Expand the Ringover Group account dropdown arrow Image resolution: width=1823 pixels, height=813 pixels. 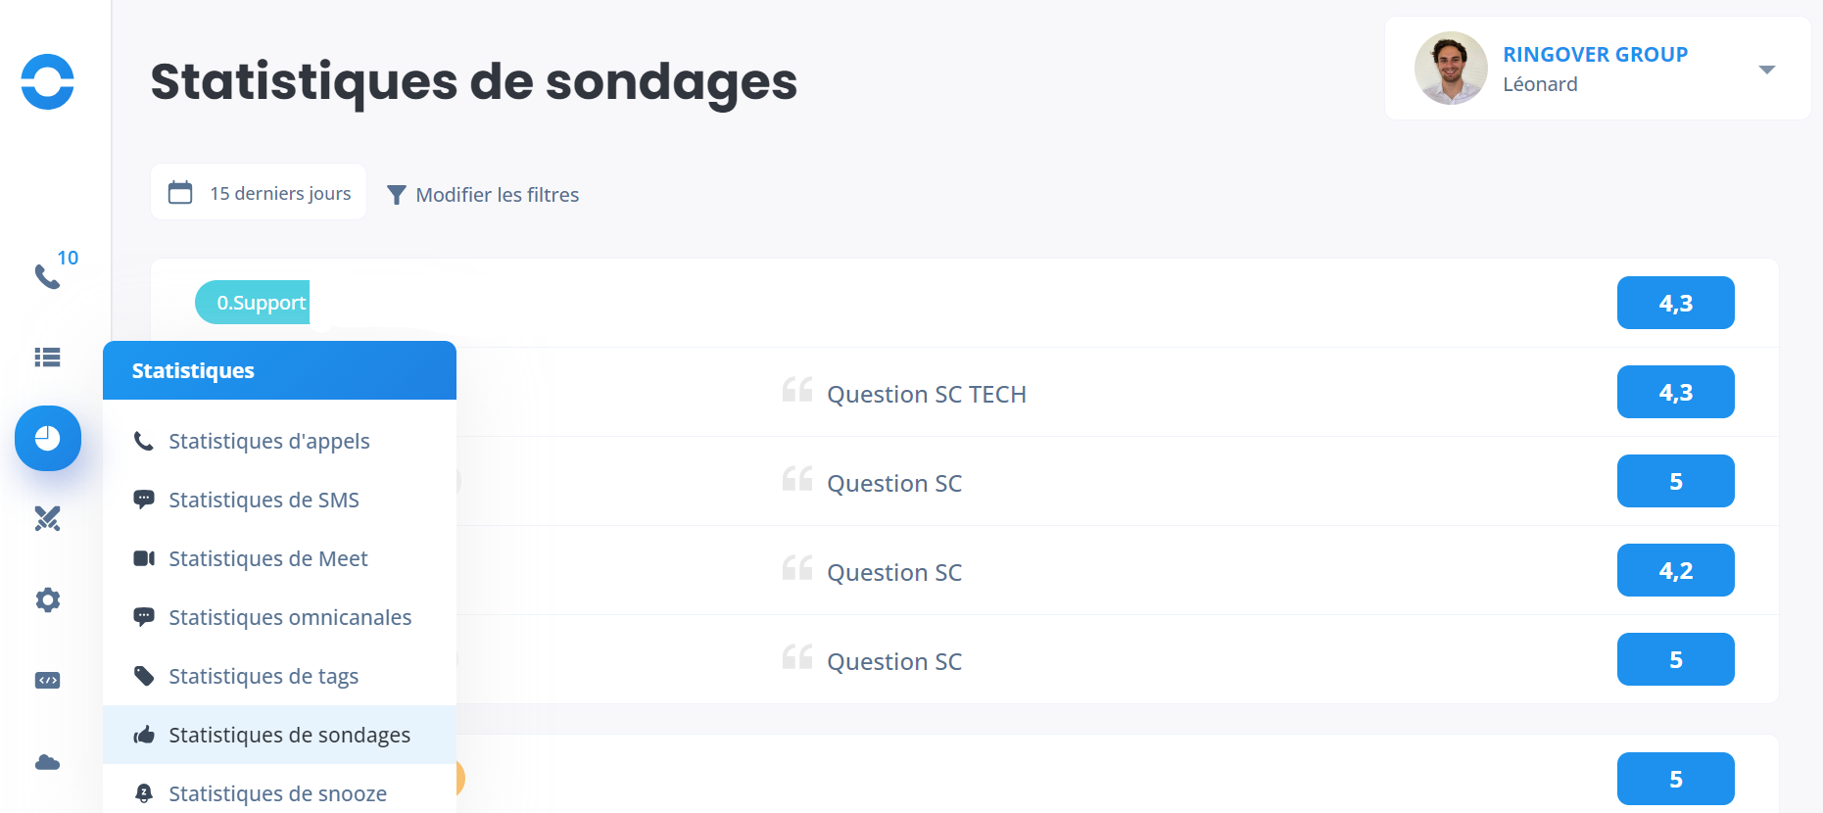pyautogui.click(x=1767, y=70)
